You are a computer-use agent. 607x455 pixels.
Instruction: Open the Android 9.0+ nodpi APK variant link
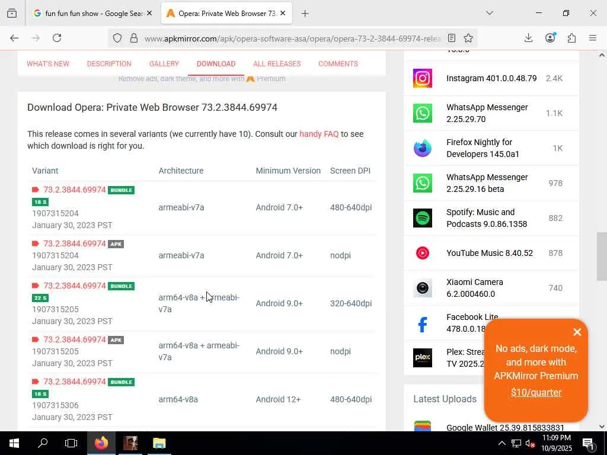(74, 339)
